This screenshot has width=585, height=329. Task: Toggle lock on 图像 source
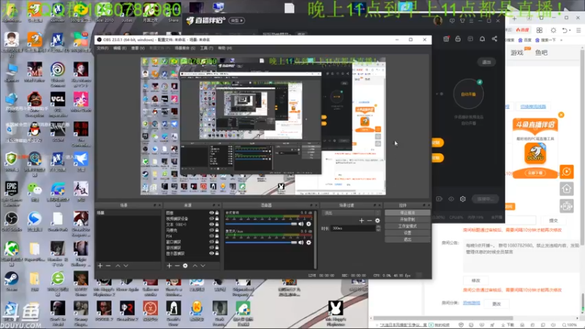click(x=216, y=213)
